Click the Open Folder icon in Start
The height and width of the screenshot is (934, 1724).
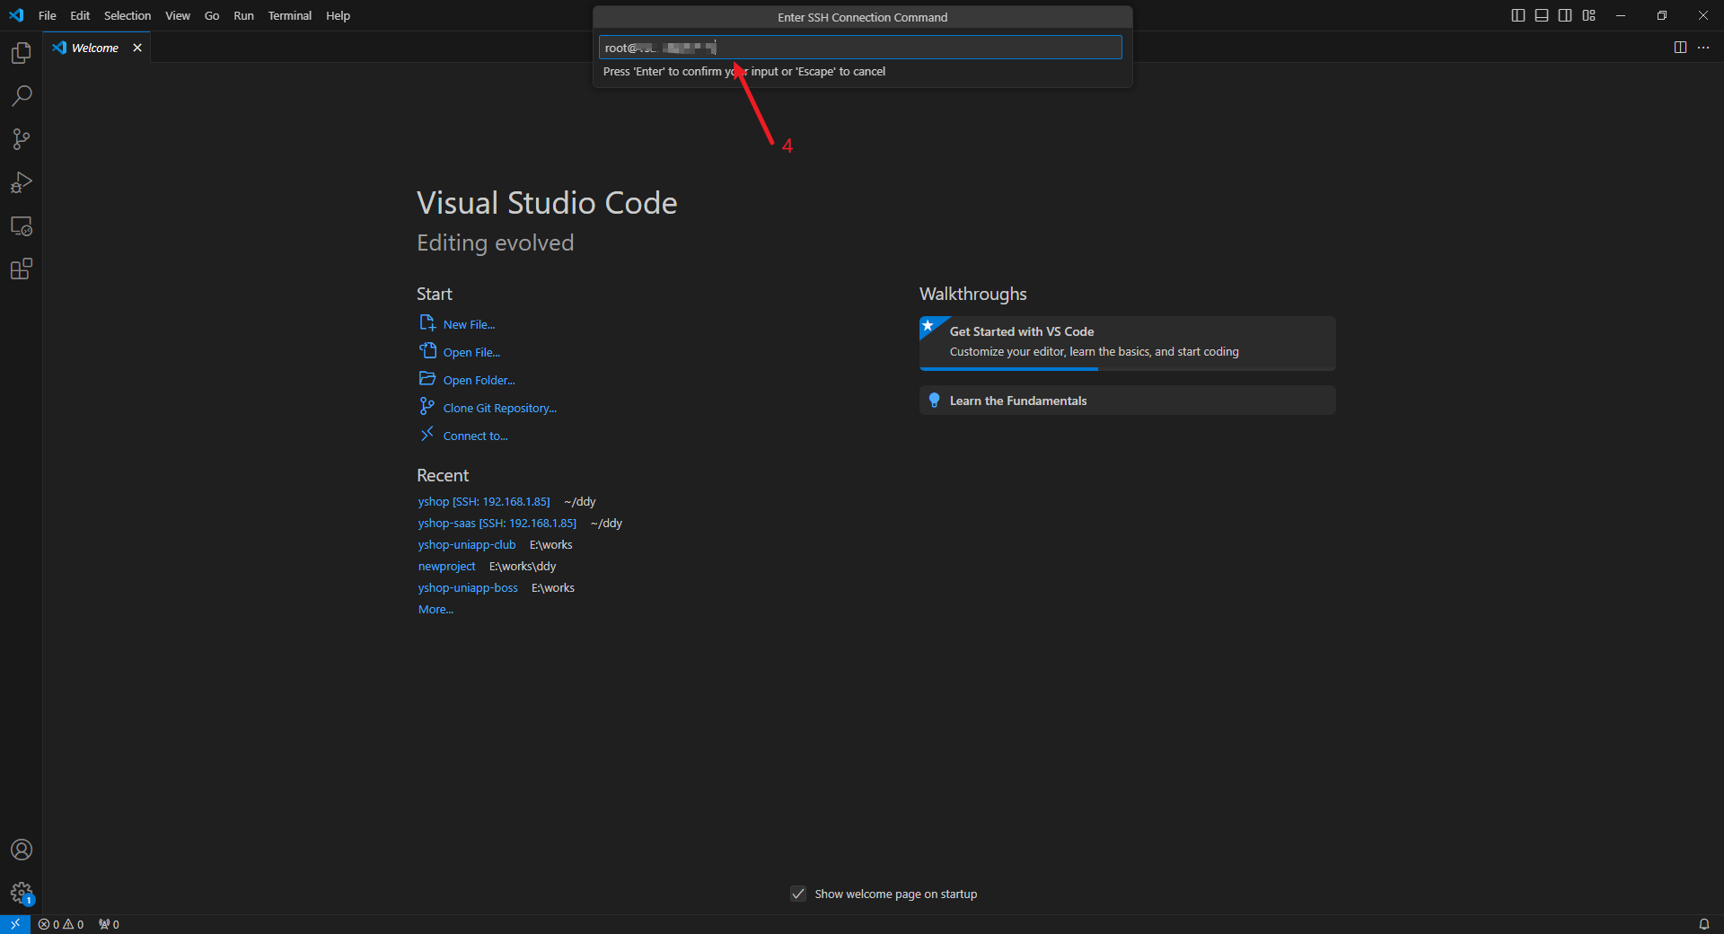(427, 378)
